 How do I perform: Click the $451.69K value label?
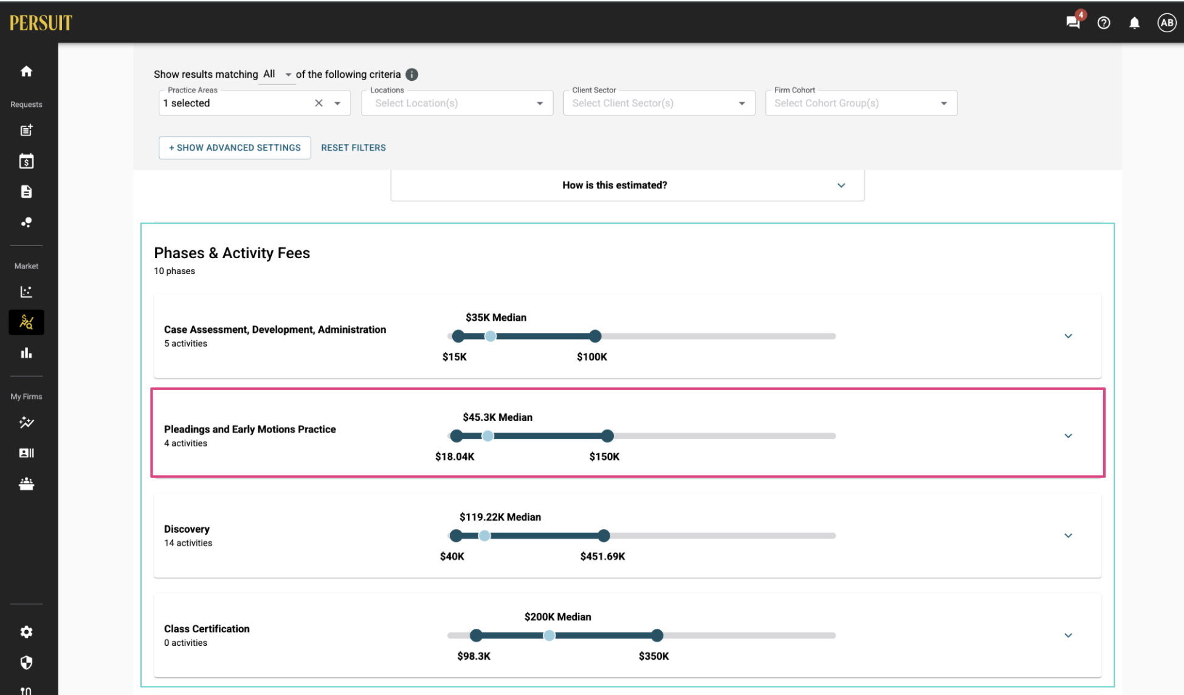pyautogui.click(x=602, y=556)
